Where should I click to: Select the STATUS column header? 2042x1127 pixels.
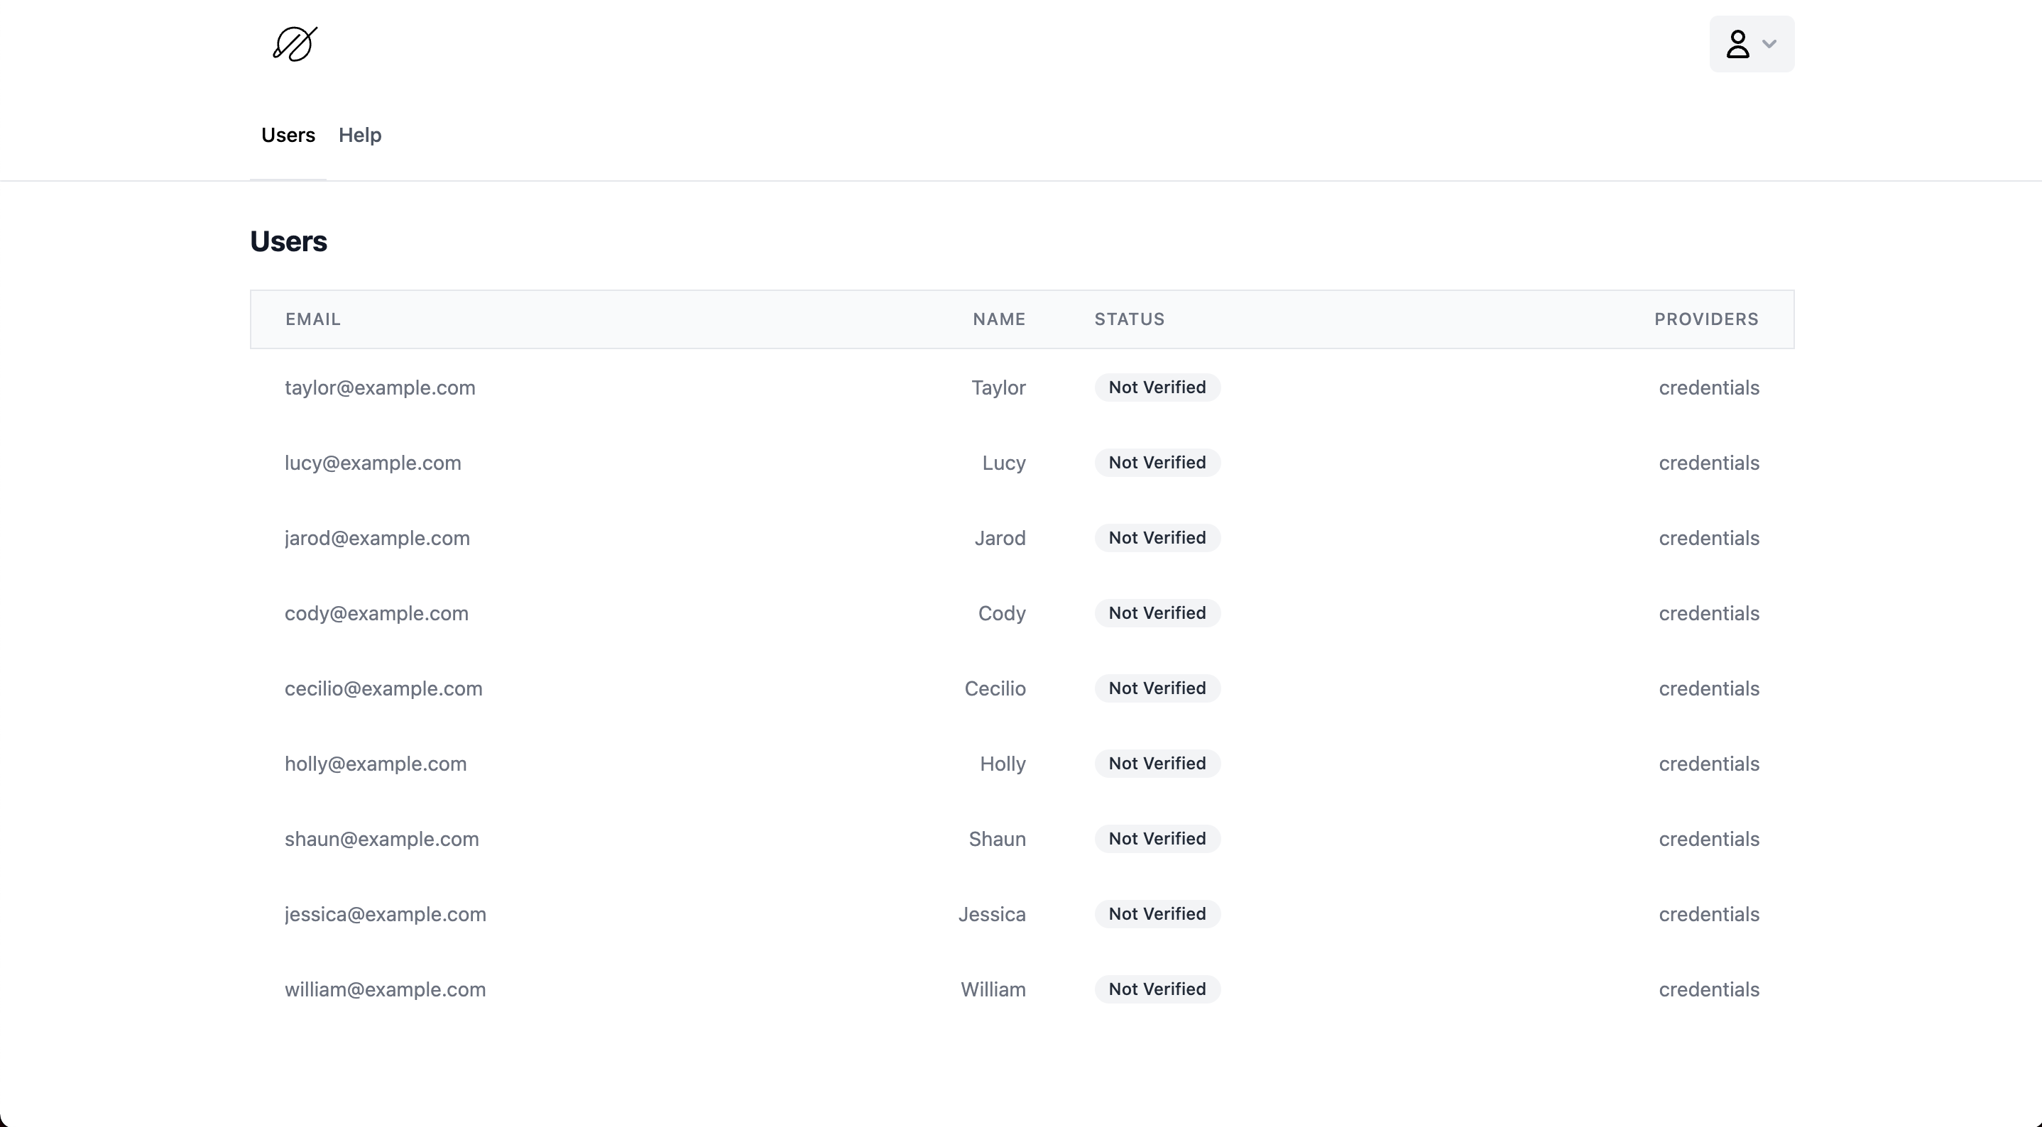click(1129, 319)
